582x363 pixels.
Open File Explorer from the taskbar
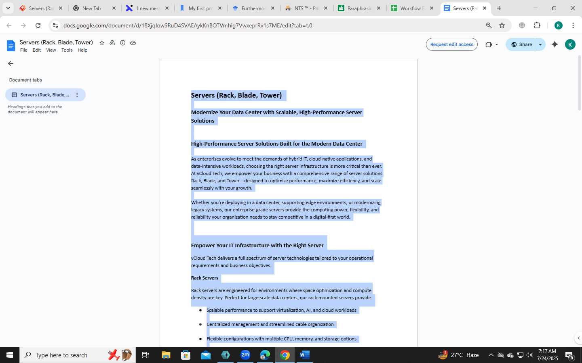pos(166,355)
